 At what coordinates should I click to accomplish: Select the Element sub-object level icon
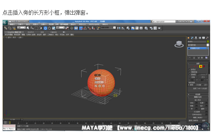pyautogui.click(x=204, y=66)
